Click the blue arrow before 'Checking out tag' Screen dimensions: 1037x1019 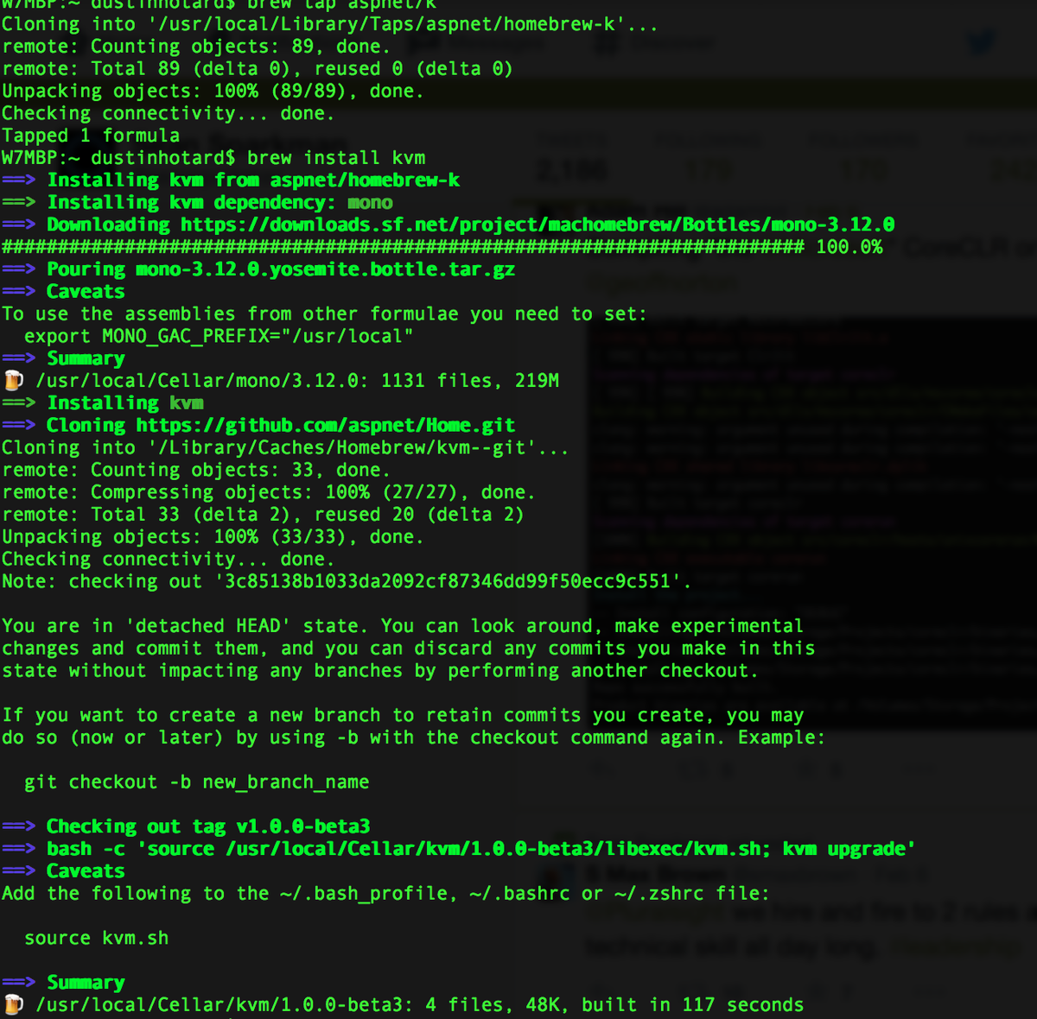tap(19, 826)
